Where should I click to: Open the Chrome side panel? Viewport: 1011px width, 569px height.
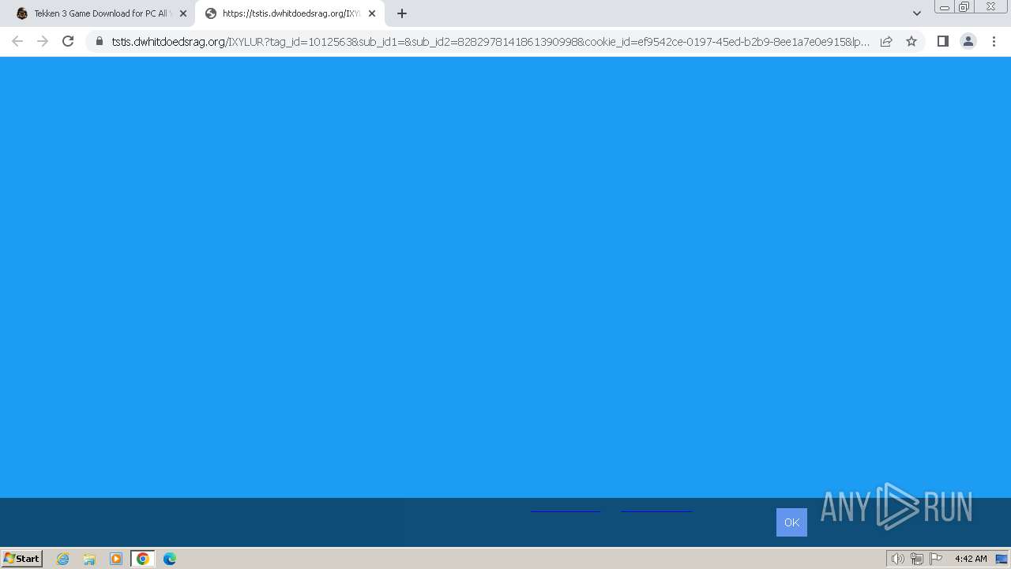[x=942, y=41]
